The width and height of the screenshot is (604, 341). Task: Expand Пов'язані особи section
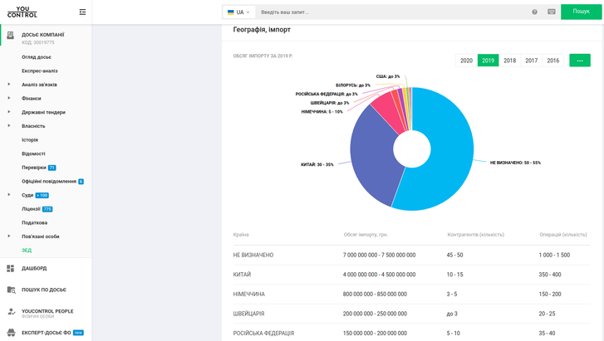point(9,236)
